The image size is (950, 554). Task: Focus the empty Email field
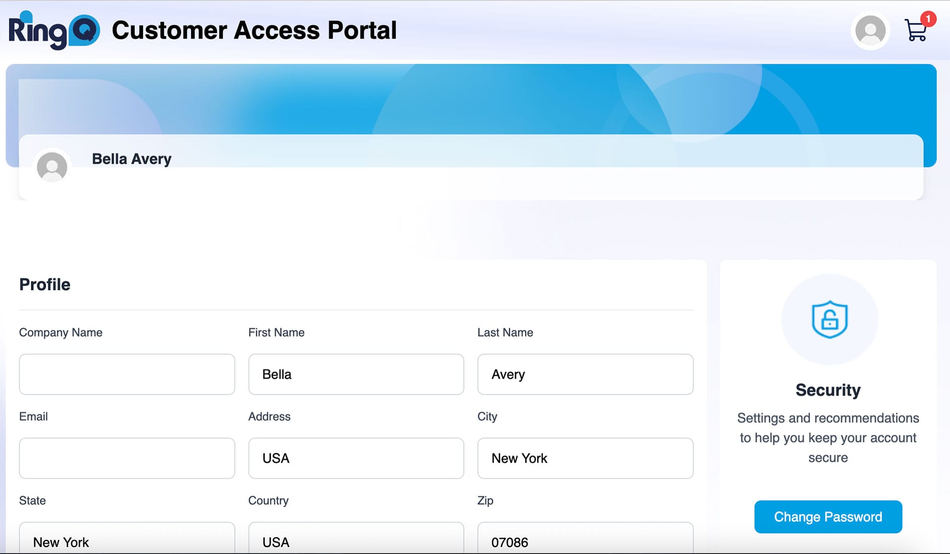(127, 458)
